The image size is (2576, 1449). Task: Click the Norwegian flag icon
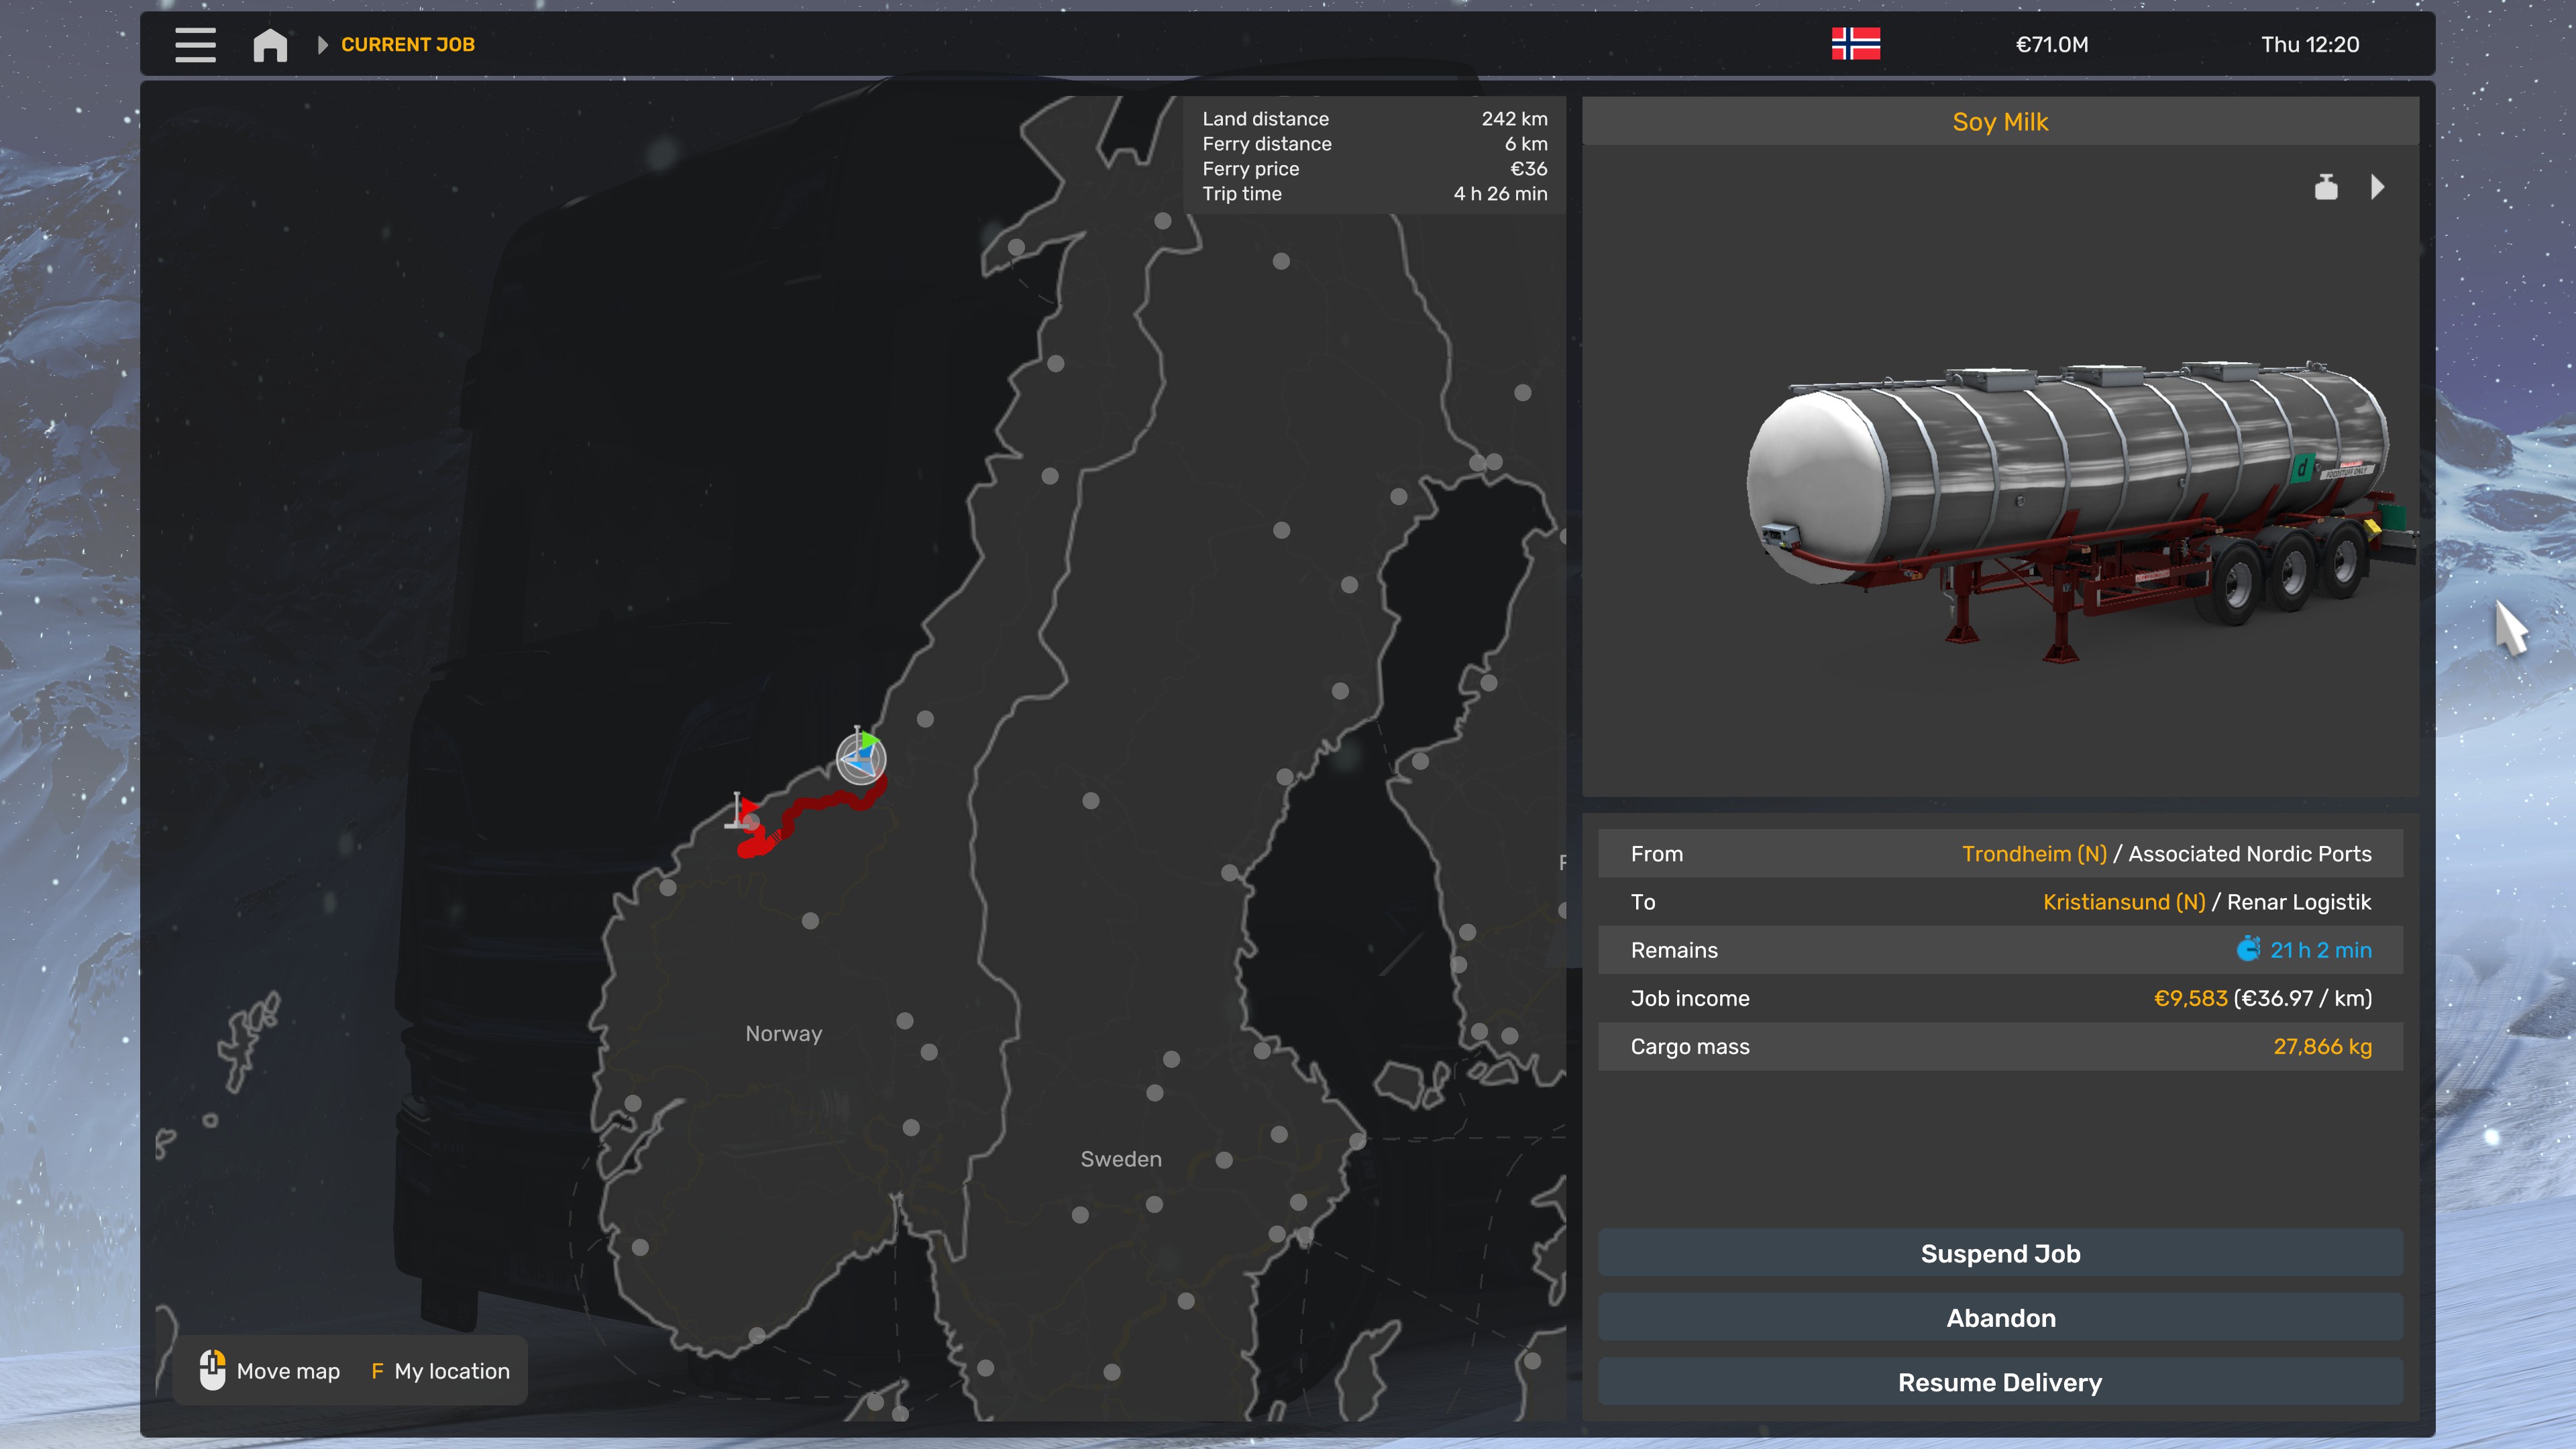click(x=1855, y=44)
